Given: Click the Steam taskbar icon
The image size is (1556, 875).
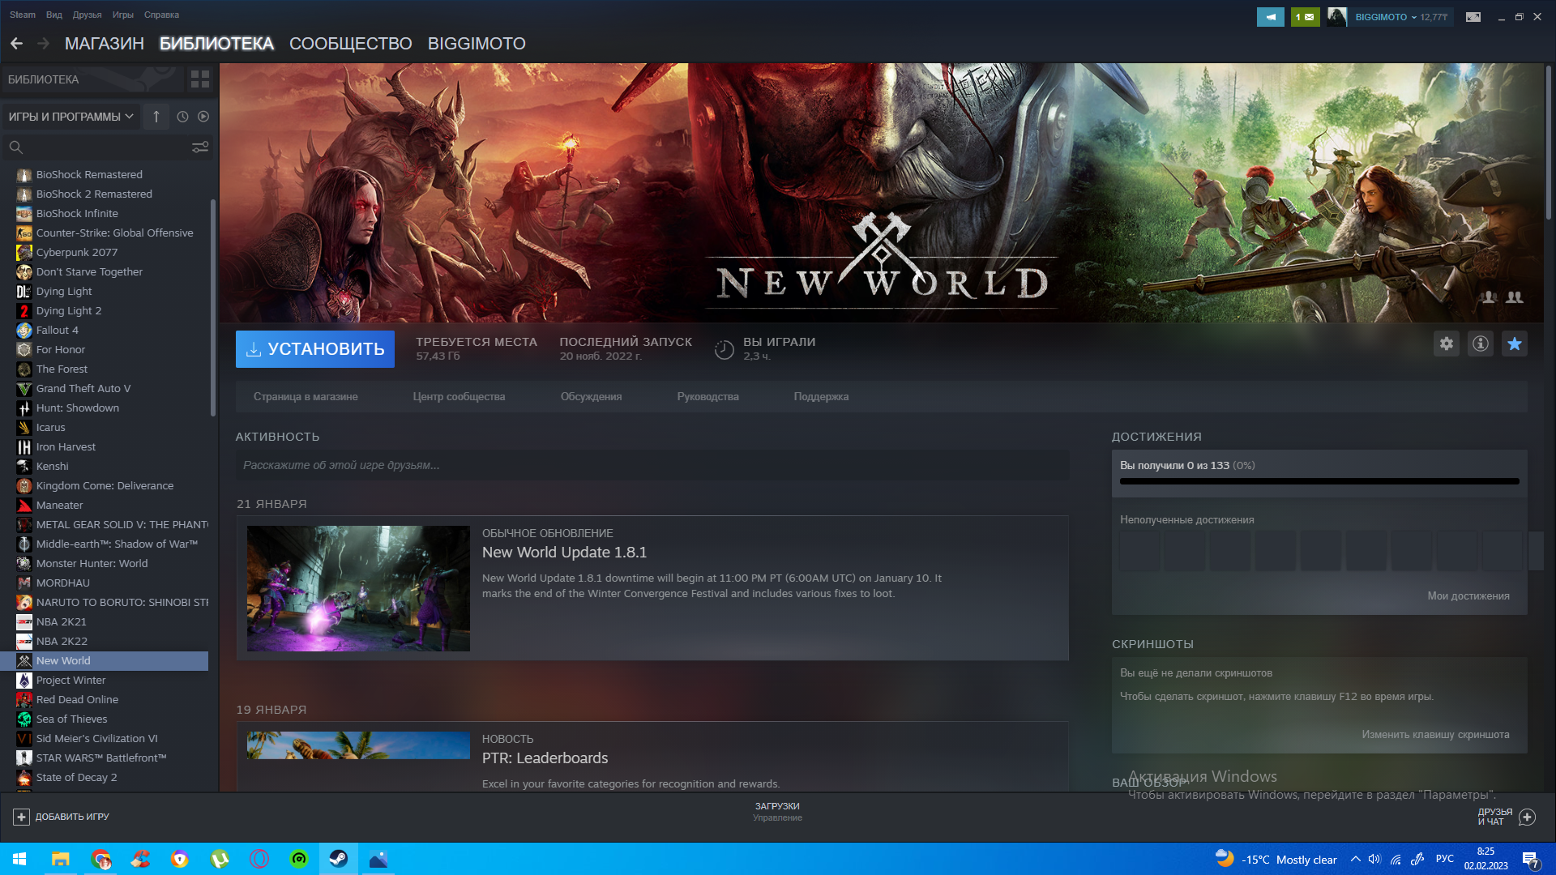Looking at the screenshot, I should tap(339, 859).
